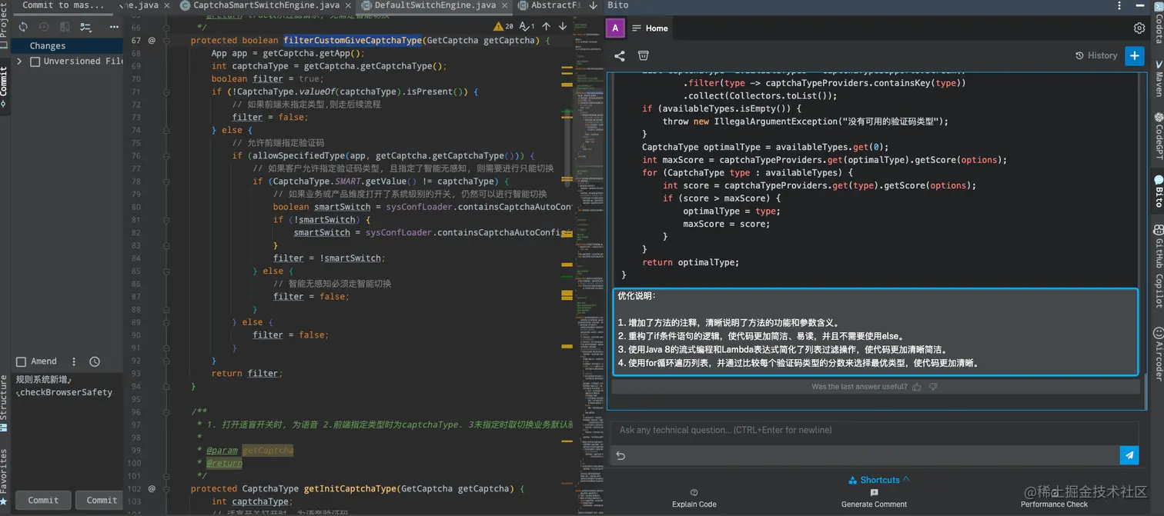Refresh the commit changes list
This screenshot has width=1164, height=516.
coord(23,27)
